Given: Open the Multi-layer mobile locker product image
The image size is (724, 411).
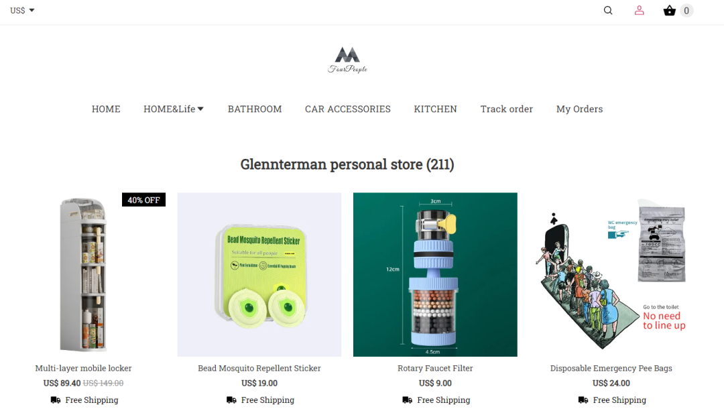Looking at the screenshot, I should [x=84, y=274].
